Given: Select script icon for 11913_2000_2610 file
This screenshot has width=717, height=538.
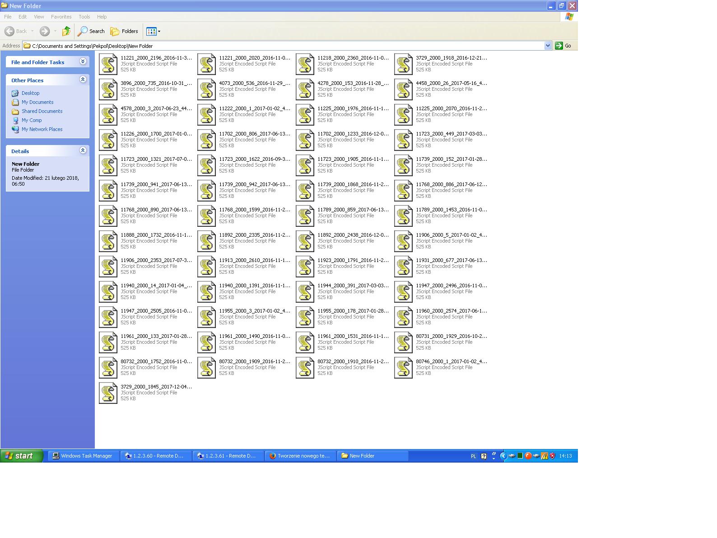Looking at the screenshot, I should (x=206, y=267).
